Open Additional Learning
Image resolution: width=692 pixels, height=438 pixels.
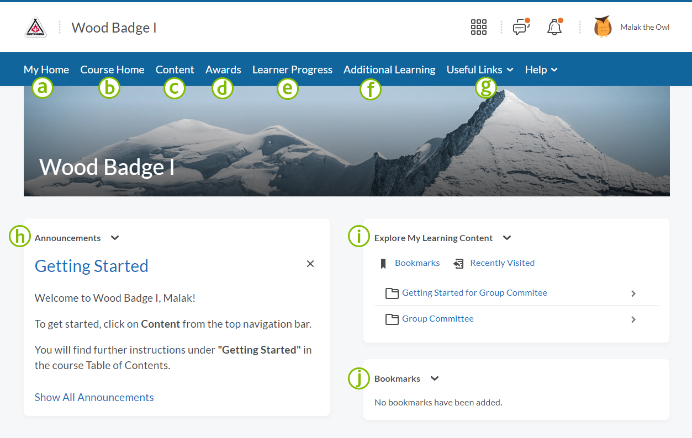(389, 70)
